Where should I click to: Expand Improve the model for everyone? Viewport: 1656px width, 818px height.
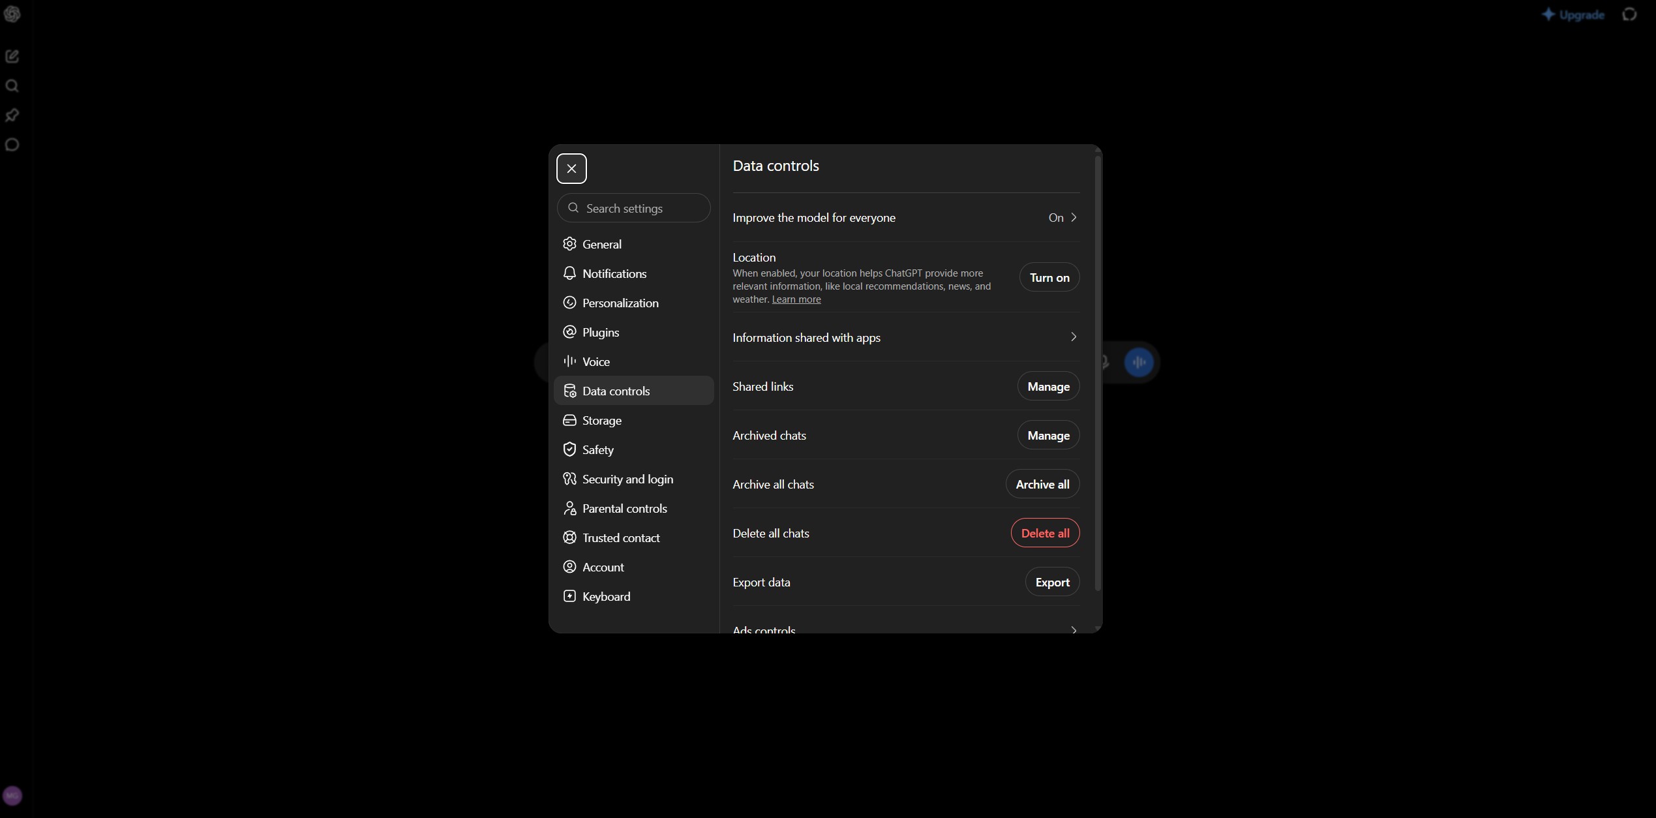click(x=906, y=217)
